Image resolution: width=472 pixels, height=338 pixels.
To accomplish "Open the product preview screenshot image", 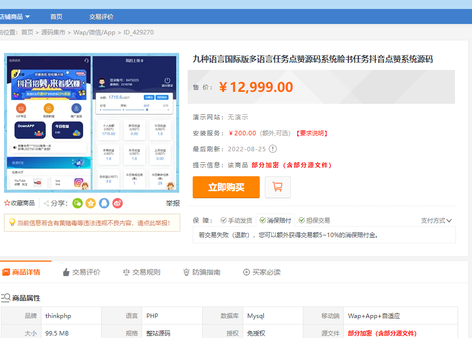I will (x=92, y=123).
